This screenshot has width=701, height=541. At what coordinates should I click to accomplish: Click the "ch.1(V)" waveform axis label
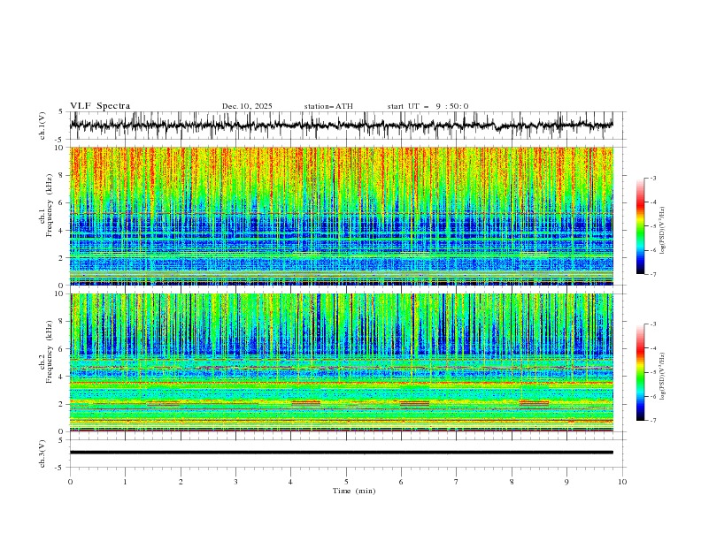point(42,126)
